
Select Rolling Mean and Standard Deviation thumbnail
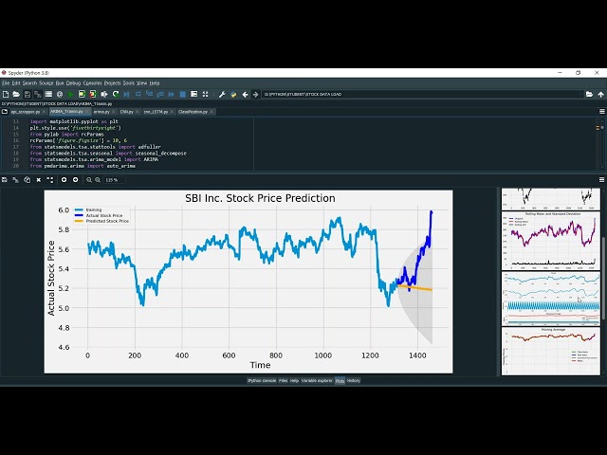pyautogui.click(x=551, y=241)
